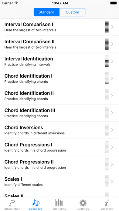Screen dimensions: 119x211
Task: Switch to the Standard segment
Action: coord(46,12)
